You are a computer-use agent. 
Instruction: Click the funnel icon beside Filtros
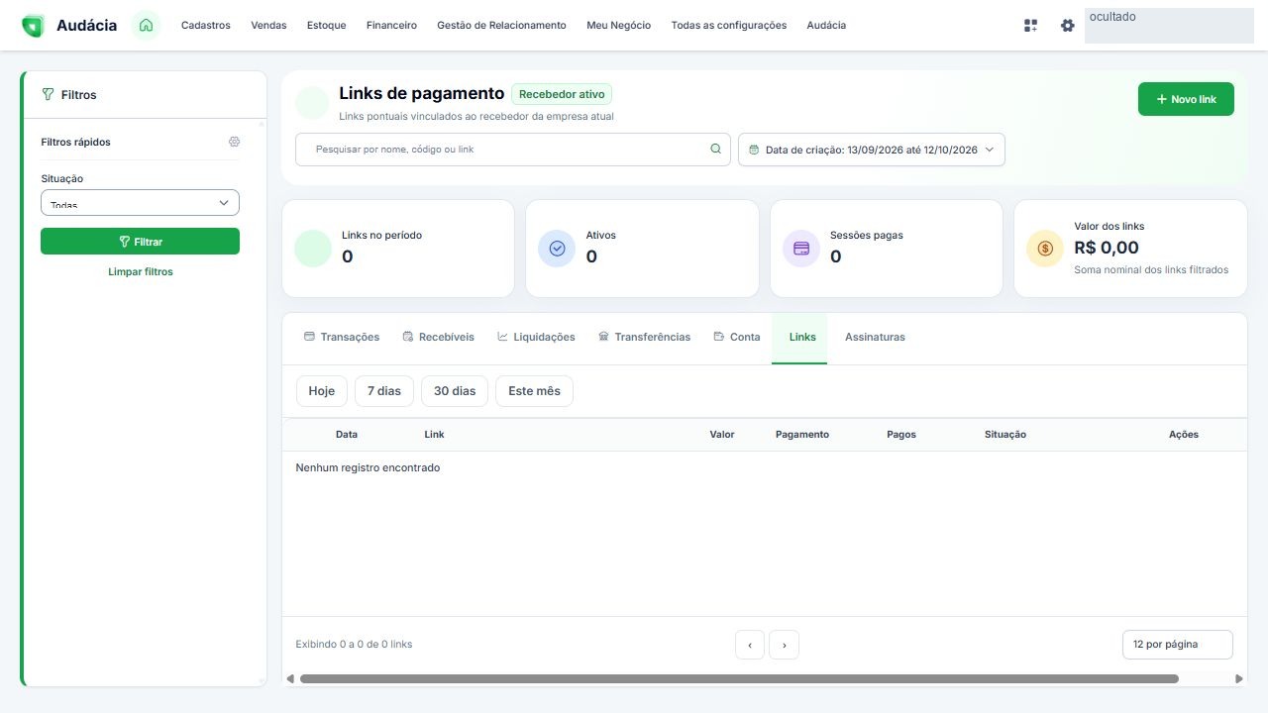(x=48, y=95)
